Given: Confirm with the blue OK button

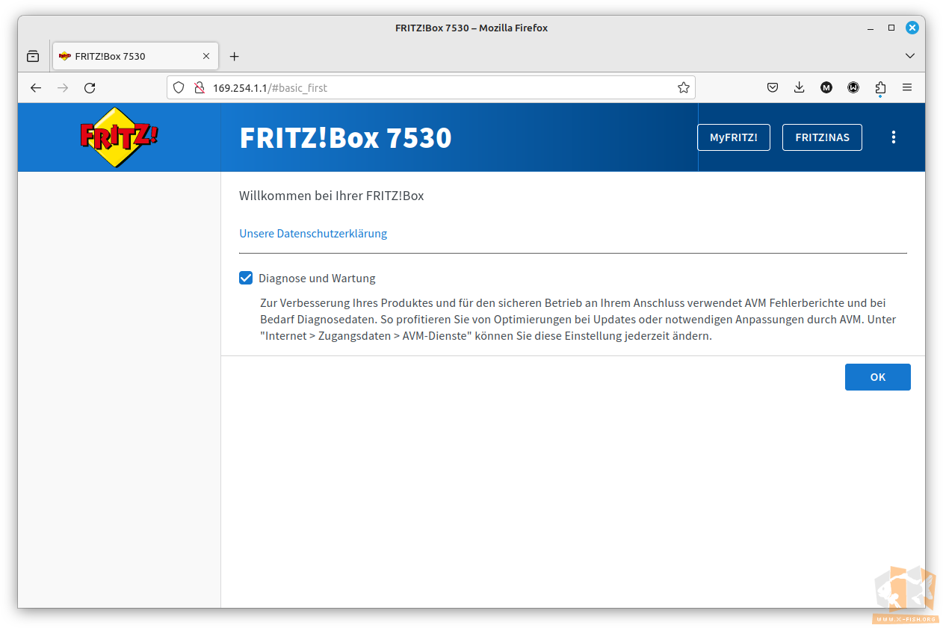Looking at the screenshot, I should coord(878,377).
